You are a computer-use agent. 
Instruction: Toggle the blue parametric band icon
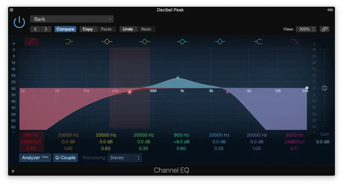pos(220,41)
